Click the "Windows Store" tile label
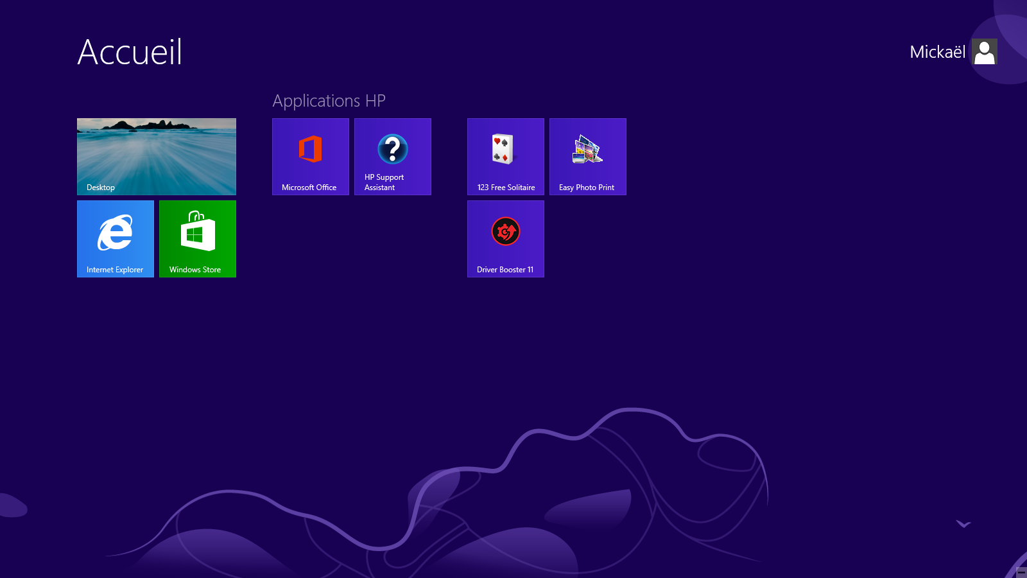 tap(195, 270)
